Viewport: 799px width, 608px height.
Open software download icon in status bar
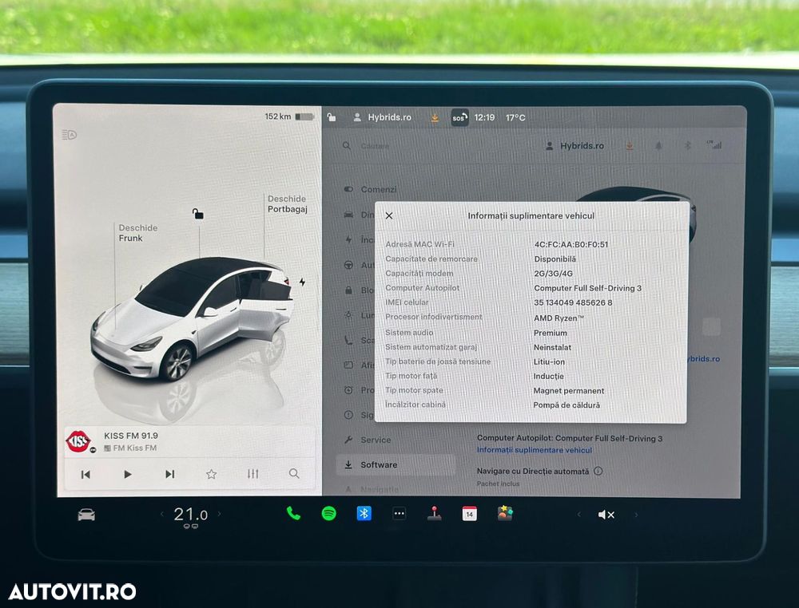tap(435, 117)
